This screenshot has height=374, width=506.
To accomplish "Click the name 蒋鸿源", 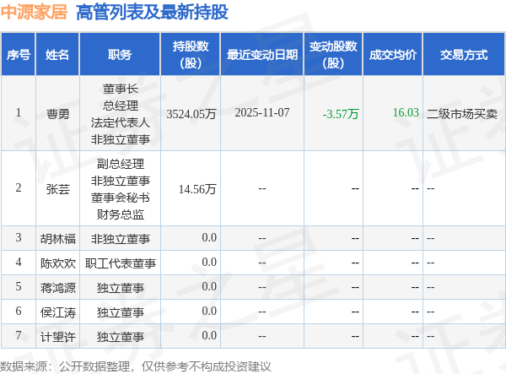I will (57, 288).
